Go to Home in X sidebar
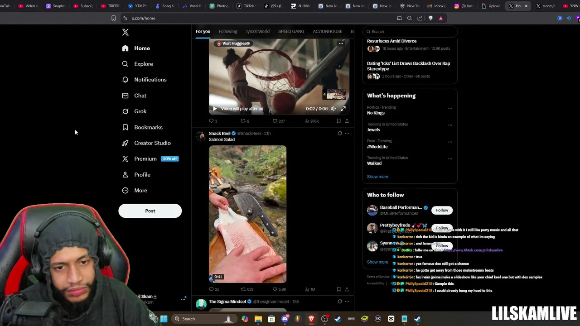The width and height of the screenshot is (580, 326). pyautogui.click(x=136, y=48)
